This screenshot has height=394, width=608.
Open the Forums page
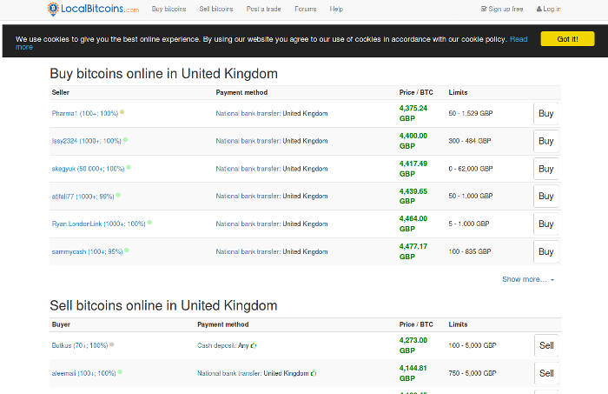pyautogui.click(x=305, y=9)
